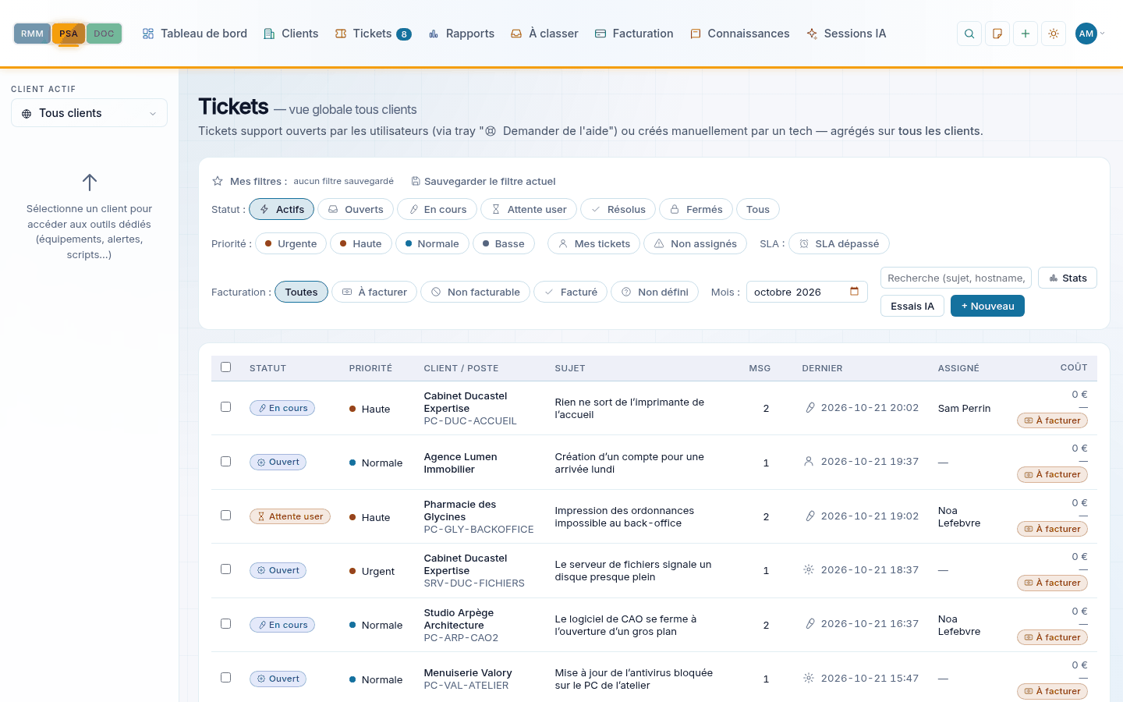The height and width of the screenshot is (702, 1123).
Task: Switch to the RMM module
Action: point(32,34)
